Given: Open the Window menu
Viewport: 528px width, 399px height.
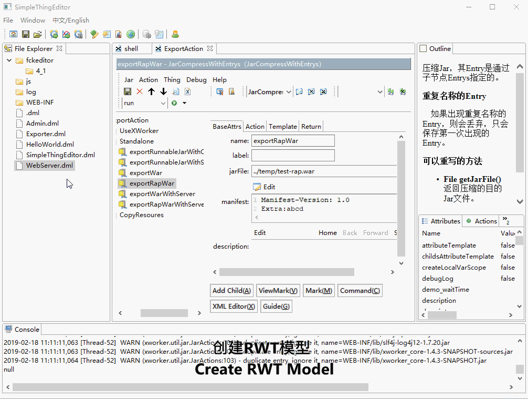Looking at the screenshot, I should click(x=33, y=20).
